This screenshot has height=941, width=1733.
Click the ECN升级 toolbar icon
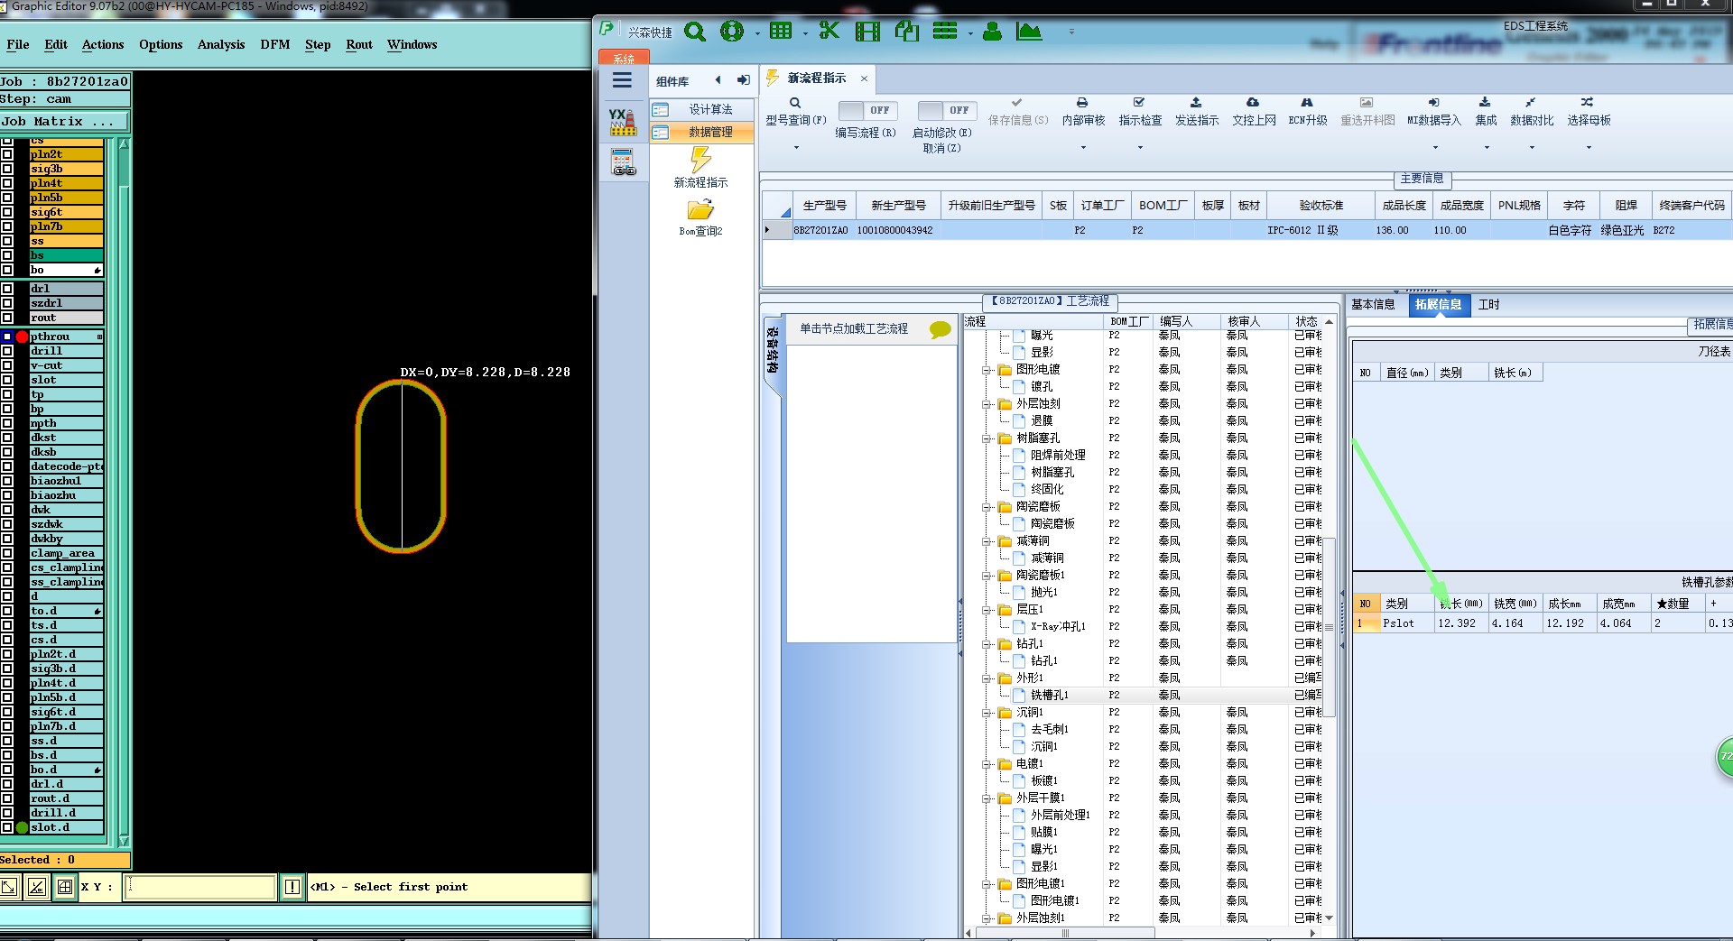point(1306,103)
